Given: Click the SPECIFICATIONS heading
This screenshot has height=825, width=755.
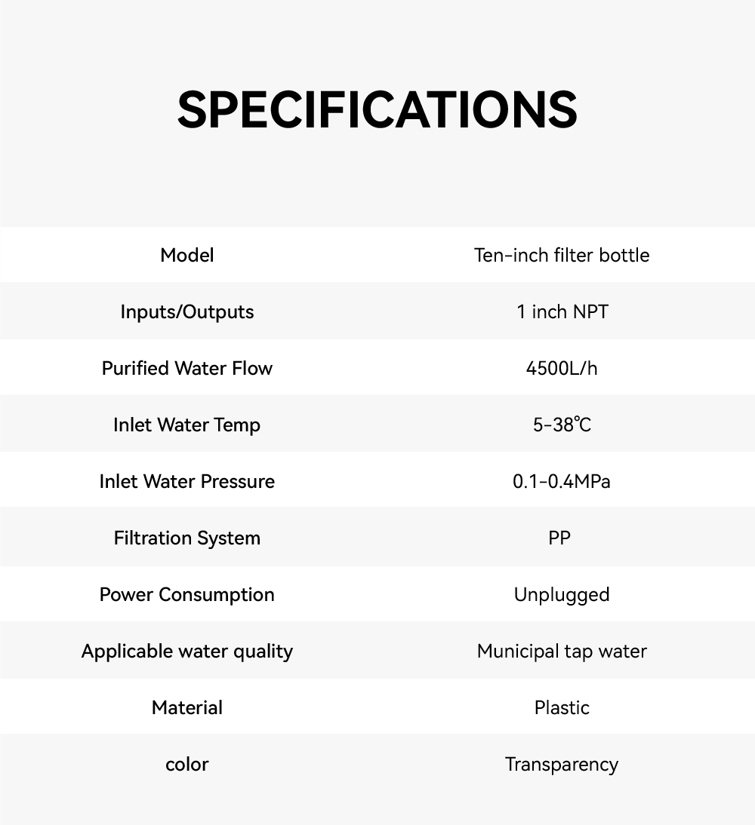Looking at the screenshot, I should pyautogui.click(x=377, y=110).
